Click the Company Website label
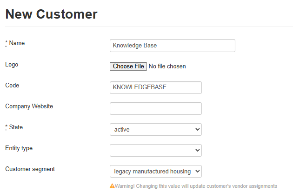Image resolution: width=293 pixels, height=192 pixels. click(29, 106)
